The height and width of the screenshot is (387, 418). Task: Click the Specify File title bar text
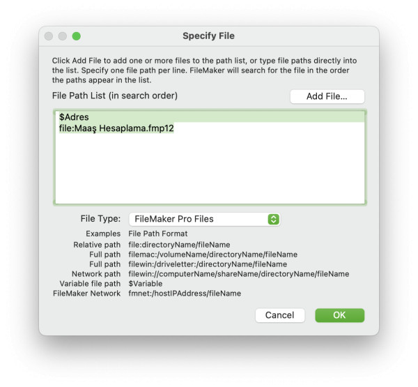208,36
